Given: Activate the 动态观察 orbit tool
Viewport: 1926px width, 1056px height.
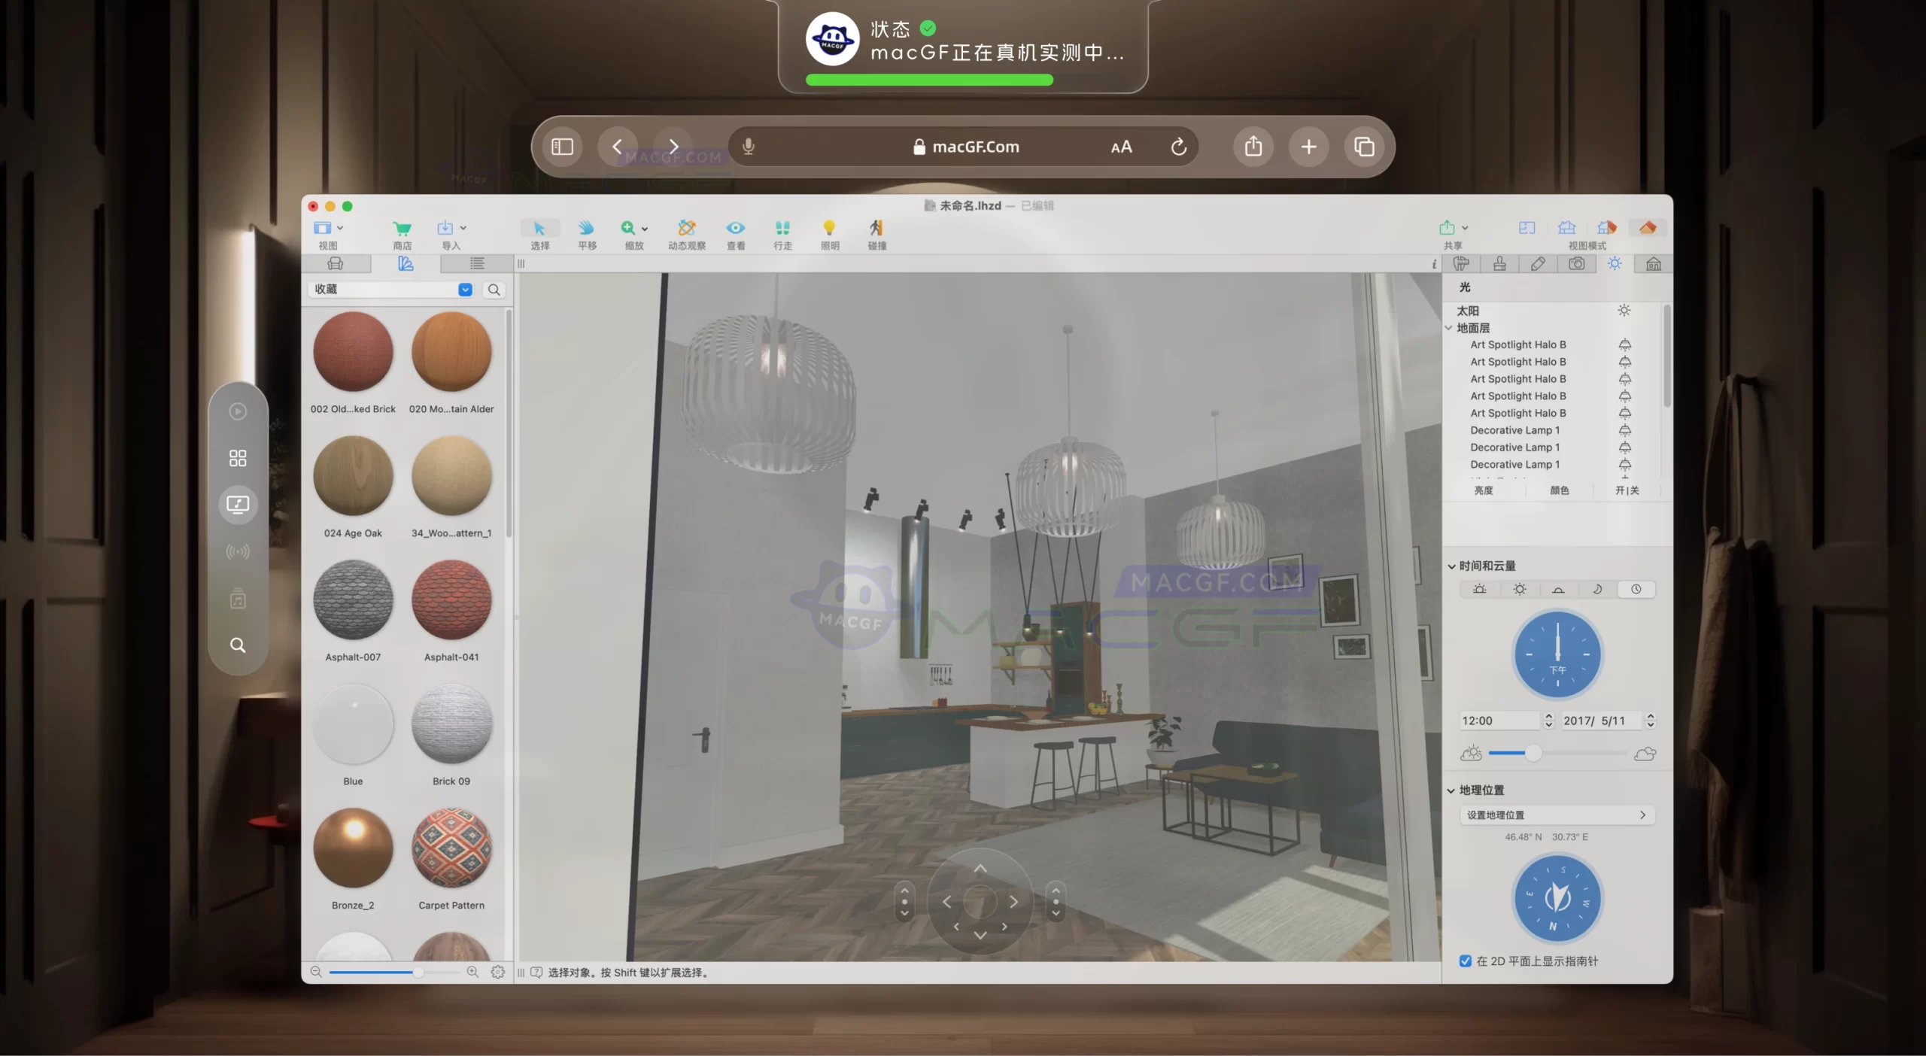Looking at the screenshot, I should (x=686, y=228).
